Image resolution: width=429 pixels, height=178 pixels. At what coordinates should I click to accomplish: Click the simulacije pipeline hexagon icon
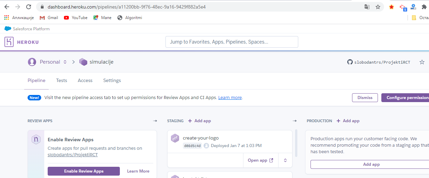pyautogui.click(x=83, y=62)
